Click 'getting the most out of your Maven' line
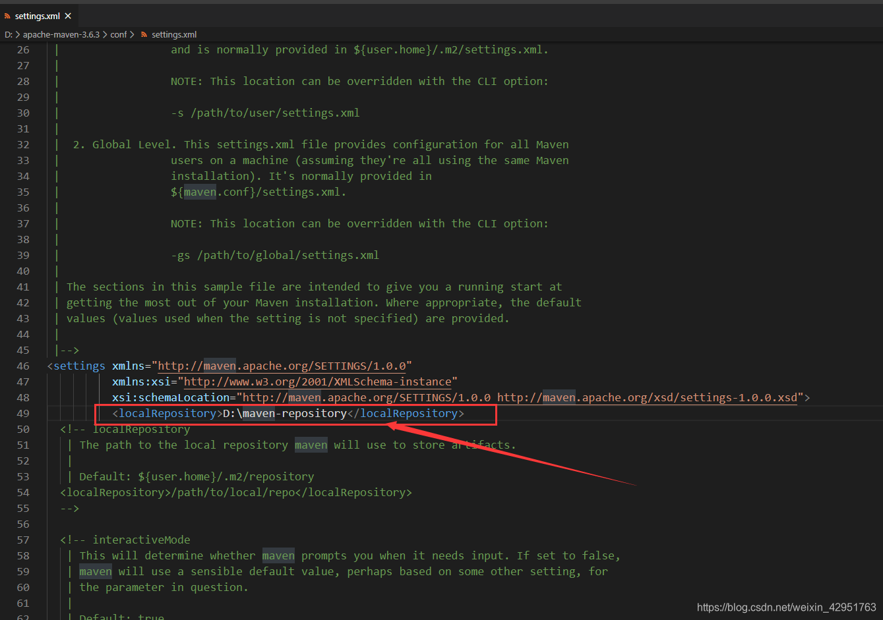Image resolution: width=883 pixels, height=620 pixels. (x=324, y=302)
